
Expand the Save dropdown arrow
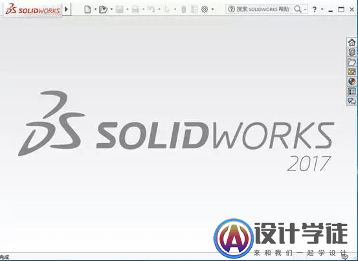[128, 9]
